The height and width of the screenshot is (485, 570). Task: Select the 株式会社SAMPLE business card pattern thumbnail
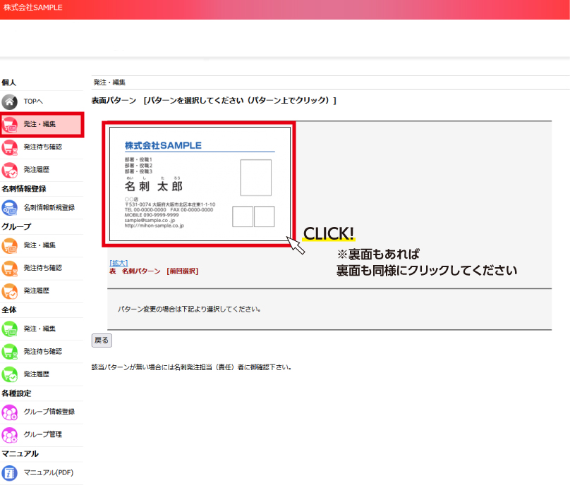pyautogui.click(x=199, y=184)
